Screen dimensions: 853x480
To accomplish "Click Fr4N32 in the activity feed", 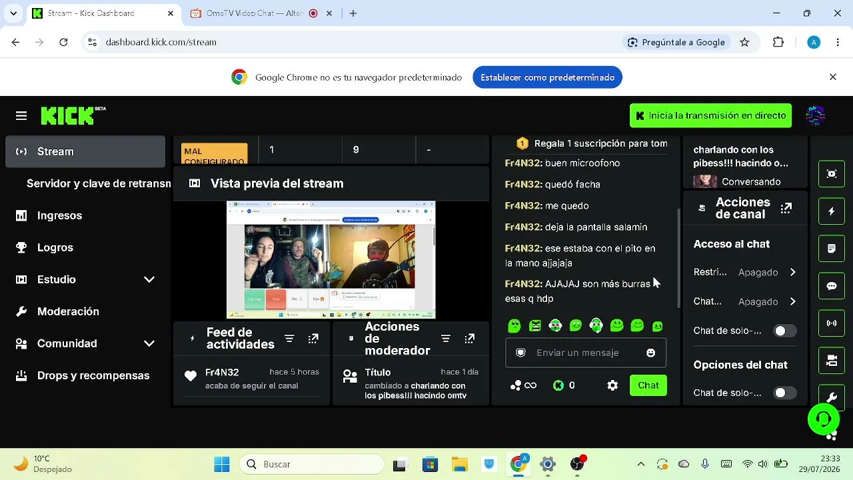I will click(x=222, y=372).
